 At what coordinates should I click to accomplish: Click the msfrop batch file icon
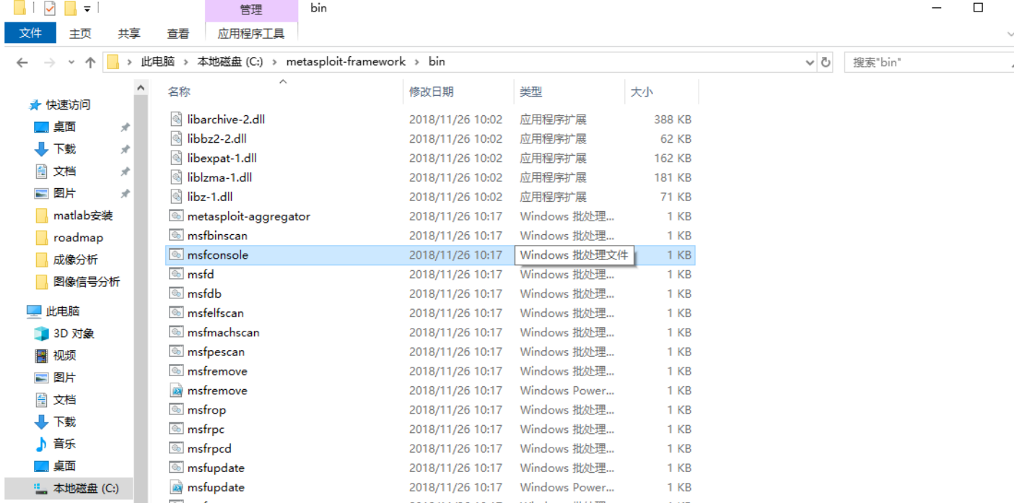[x=176, y=409]
